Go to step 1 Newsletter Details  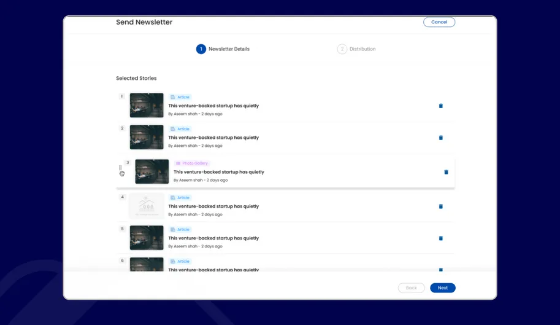201,49
